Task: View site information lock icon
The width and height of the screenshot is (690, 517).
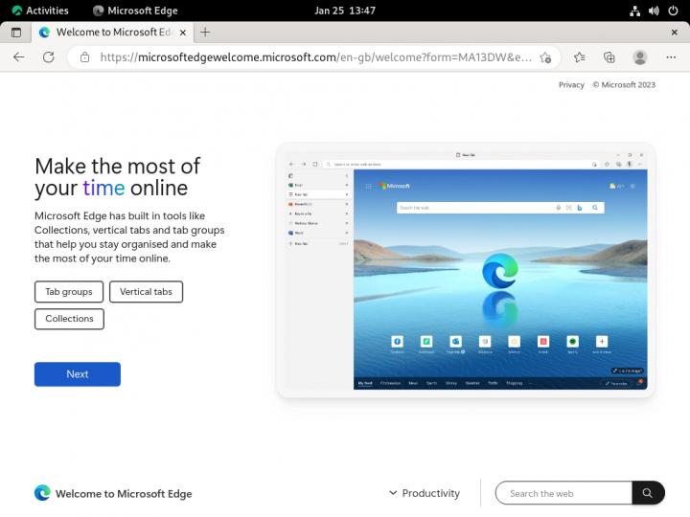Action: [84, 57]
